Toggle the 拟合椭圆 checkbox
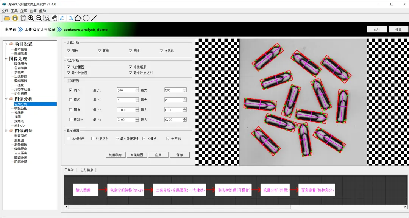409x218 pixels. 68,67
